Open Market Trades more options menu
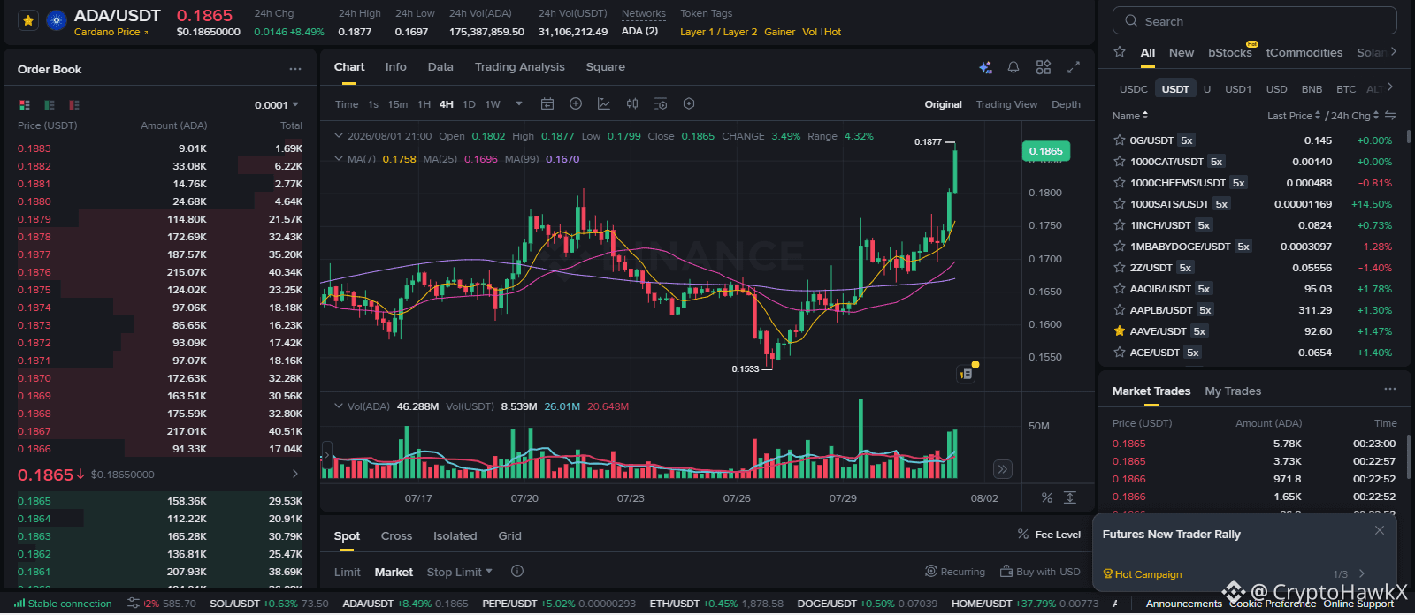The height and width of the screenshot is (615, 1415). click(1390, 389)
